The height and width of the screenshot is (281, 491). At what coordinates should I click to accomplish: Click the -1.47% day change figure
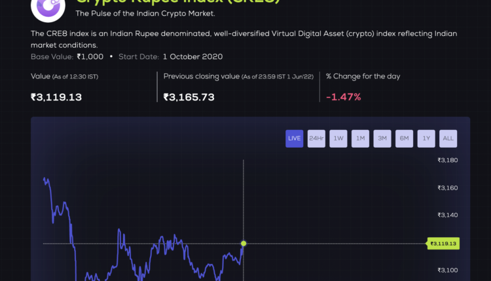point(344,97)
